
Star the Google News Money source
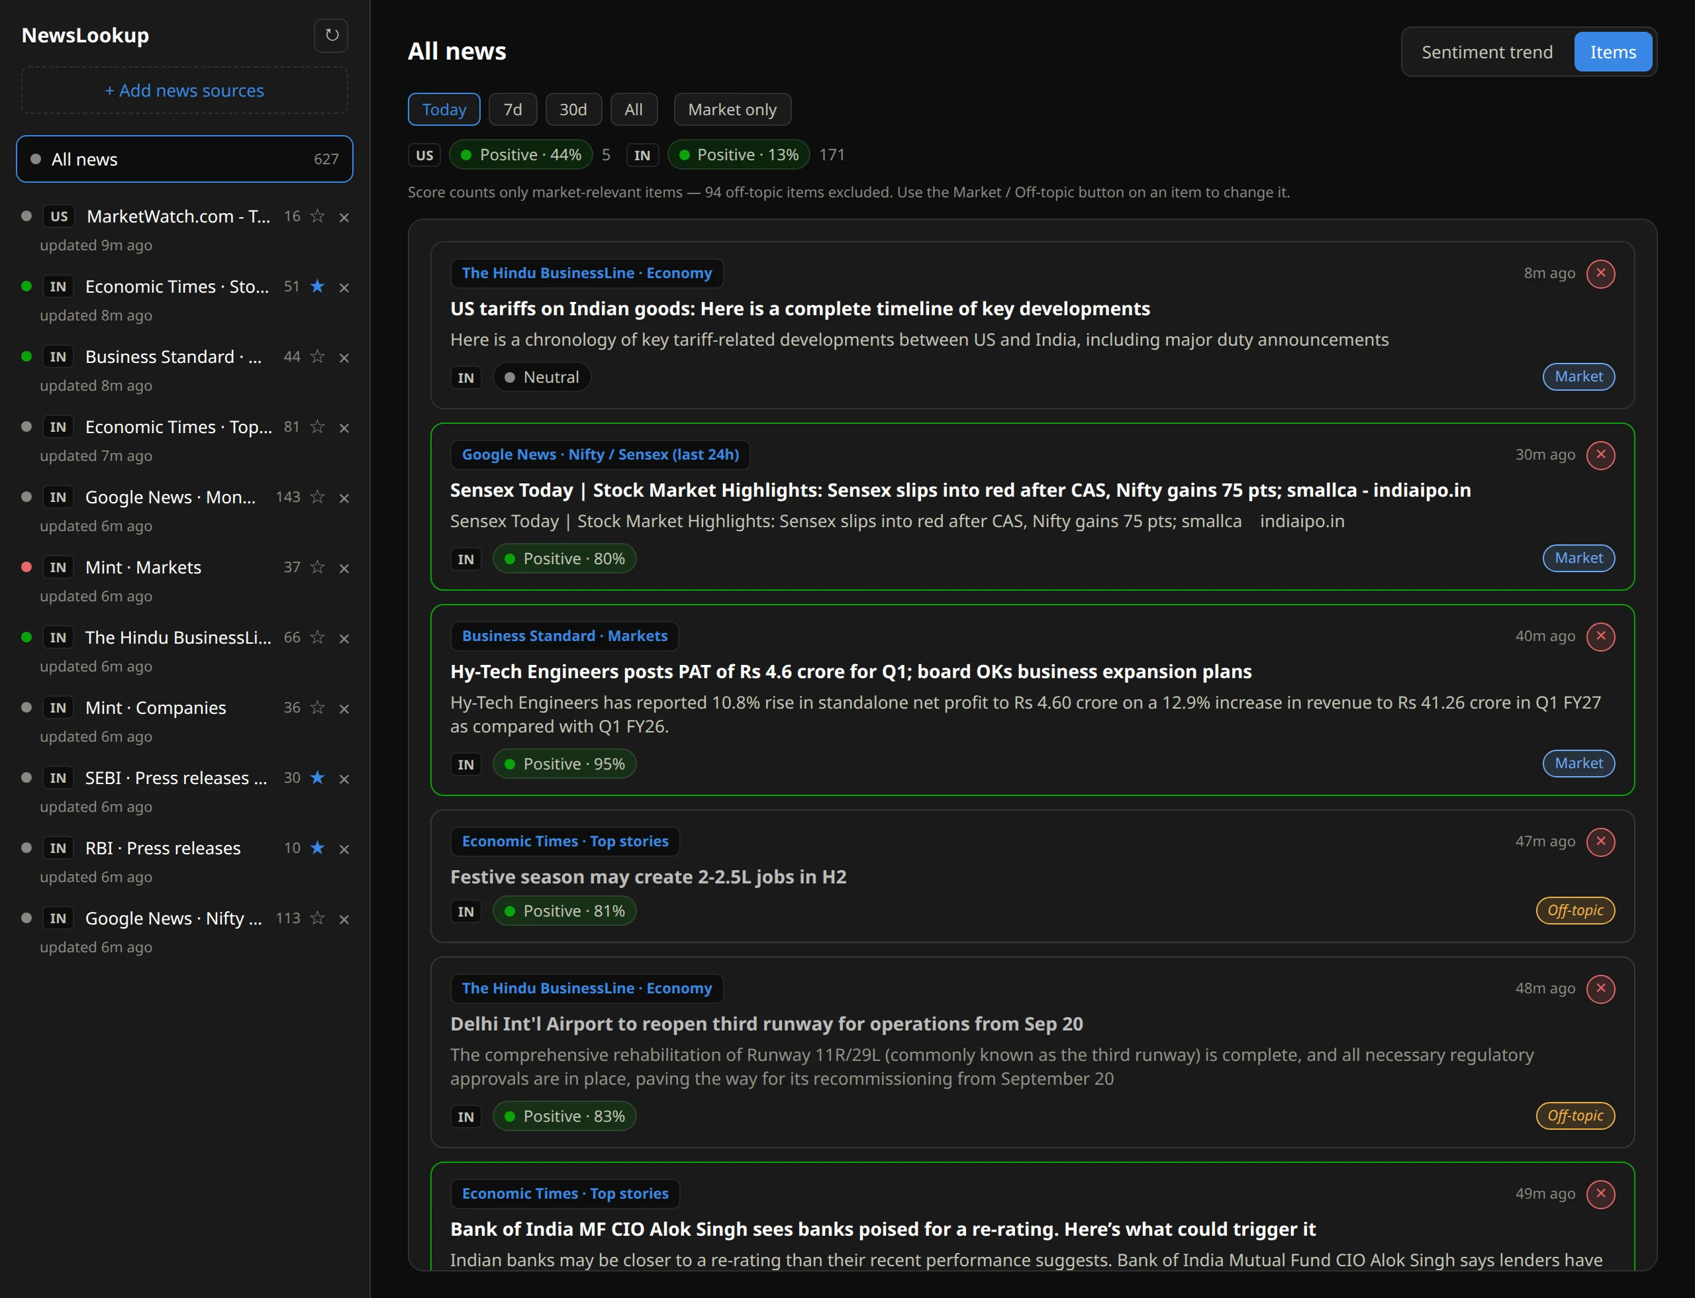click(x=318, y=497)
